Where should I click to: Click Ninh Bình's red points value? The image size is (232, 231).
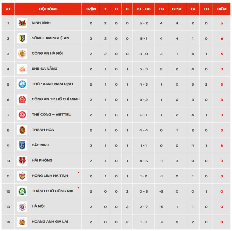pyautogui.click(x=222, y=23)
